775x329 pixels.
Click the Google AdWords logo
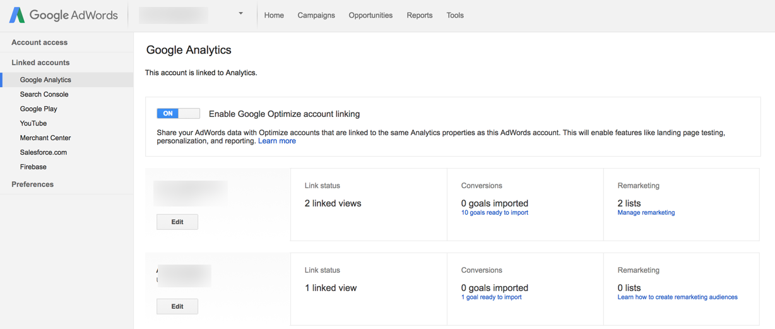(63, 15)
